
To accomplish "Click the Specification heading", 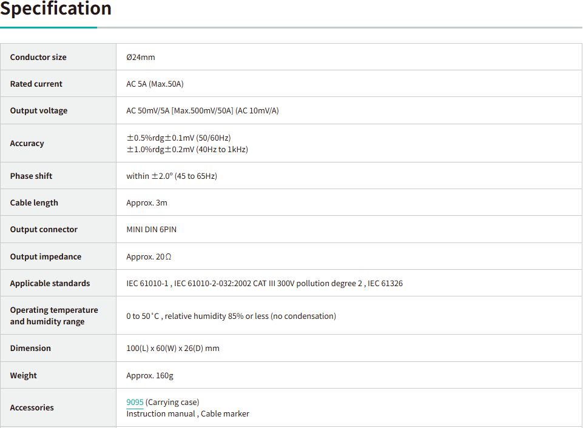I will (56, 9).
